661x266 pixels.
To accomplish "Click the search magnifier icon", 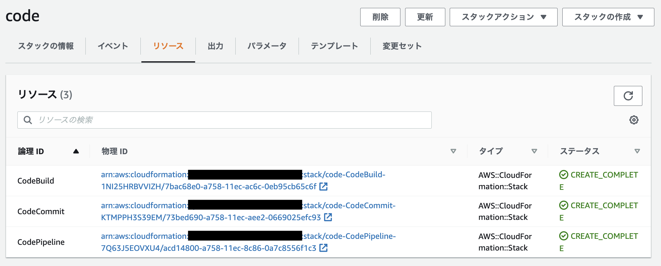I will pos(28,120).
